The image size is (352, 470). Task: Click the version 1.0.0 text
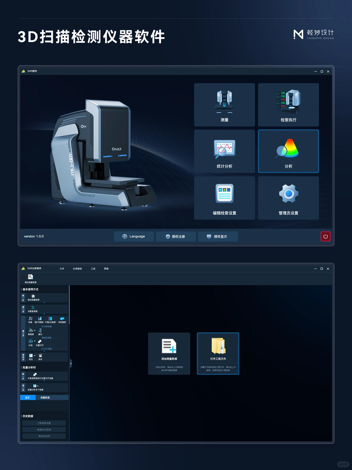pos(34,236)
